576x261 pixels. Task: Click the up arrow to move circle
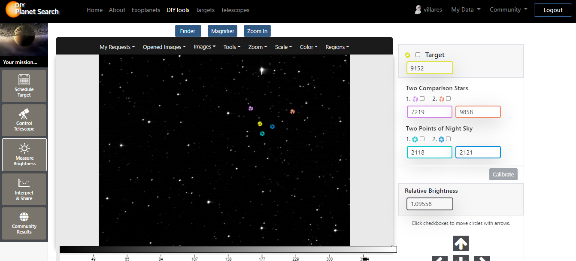(x=461, y=243)
